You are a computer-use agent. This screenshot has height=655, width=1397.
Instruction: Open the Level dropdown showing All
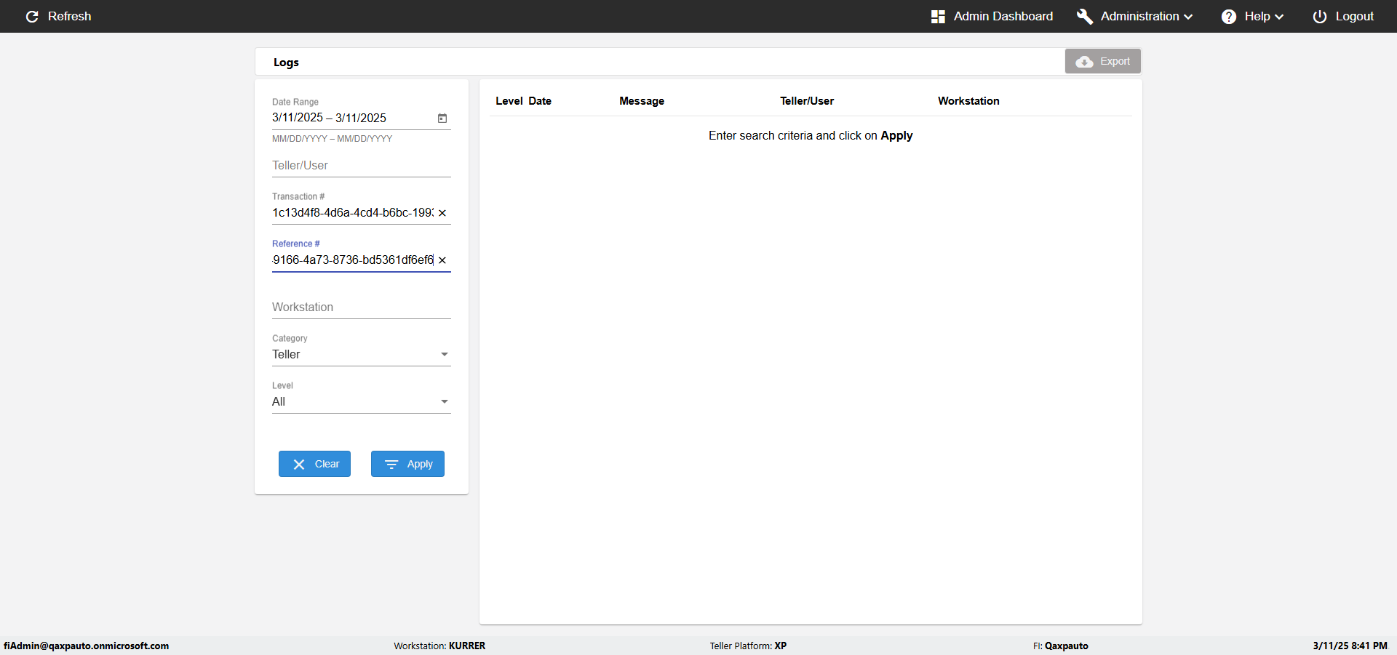coord(362,401)
